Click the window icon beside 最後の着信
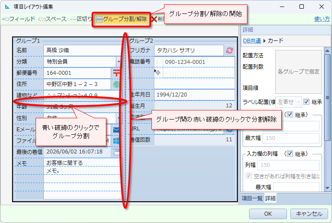The width and height of the screenshot is (332, 223). (116, 152)
